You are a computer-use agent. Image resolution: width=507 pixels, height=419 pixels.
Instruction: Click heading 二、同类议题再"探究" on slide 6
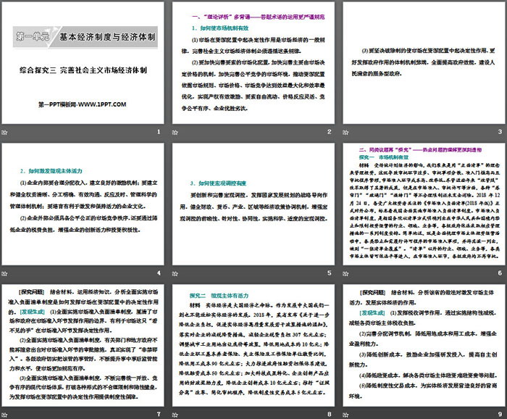[x=420, y=150]
